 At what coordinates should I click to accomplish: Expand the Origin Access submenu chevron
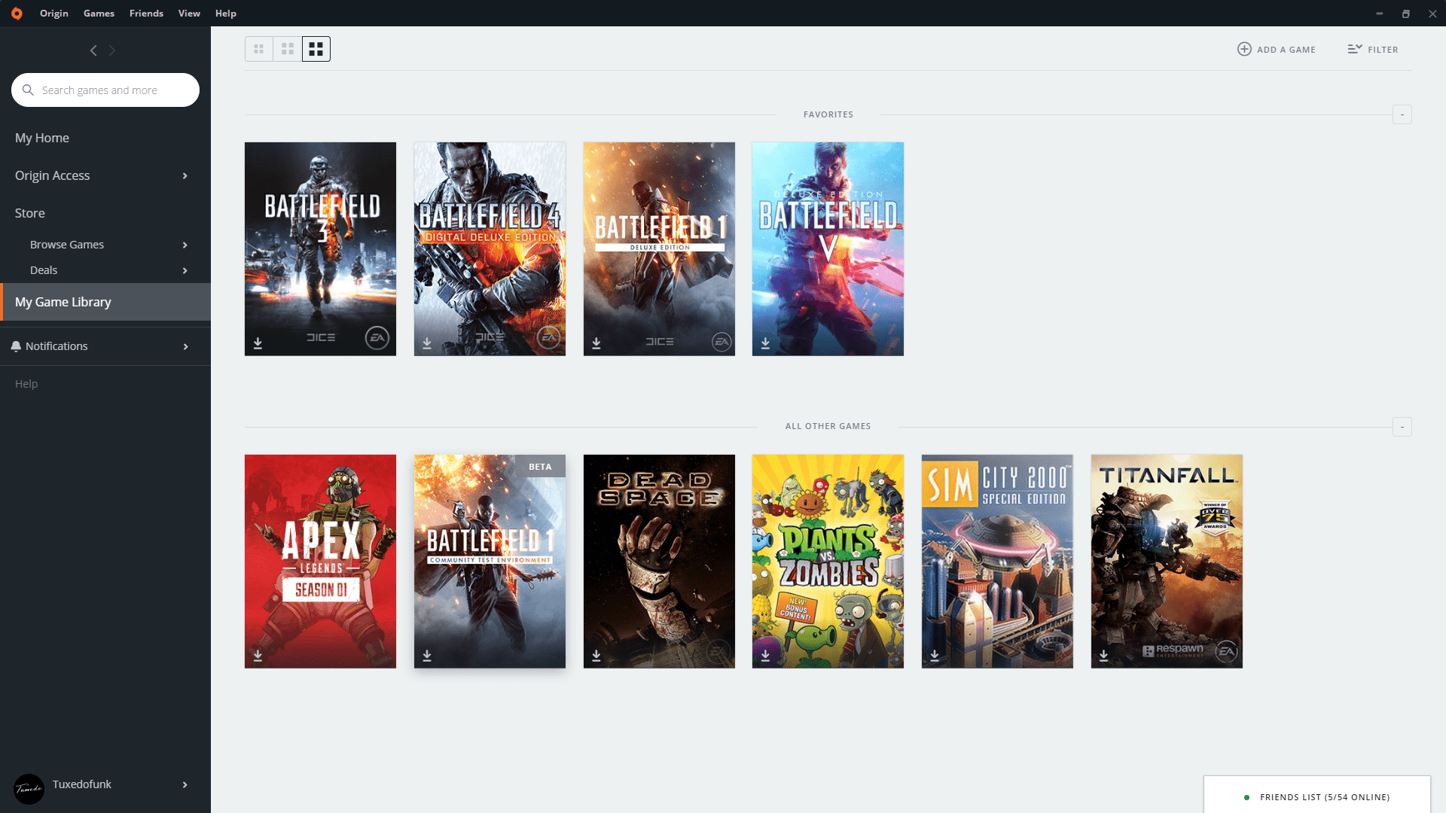(x=185, y=175)
